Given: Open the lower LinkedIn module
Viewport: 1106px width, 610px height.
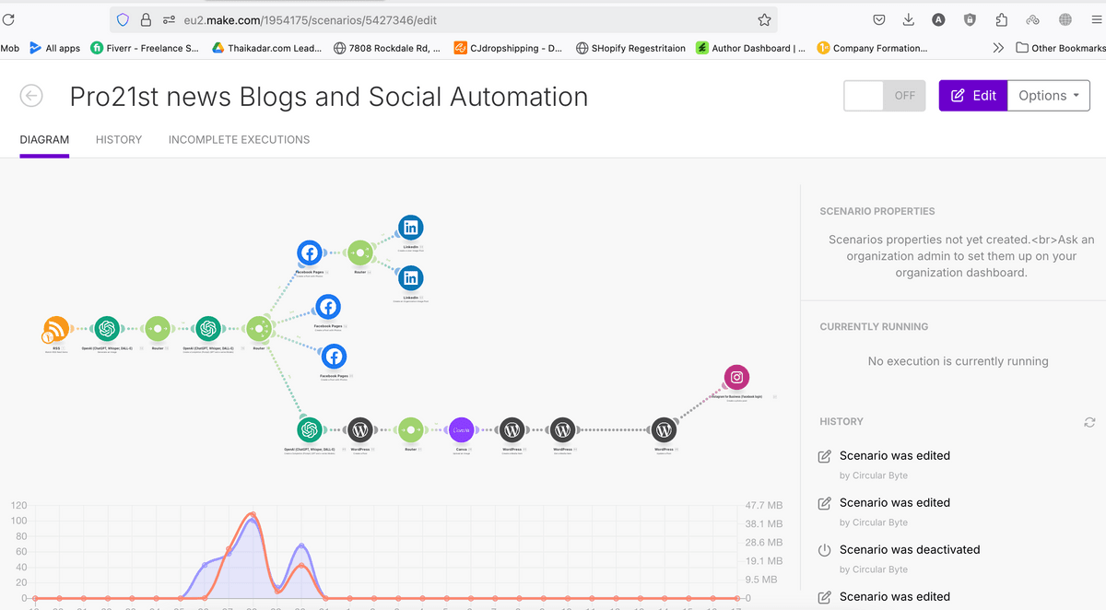Looking at the screenshot, I should pyautogui.click(x=411, y=277).
